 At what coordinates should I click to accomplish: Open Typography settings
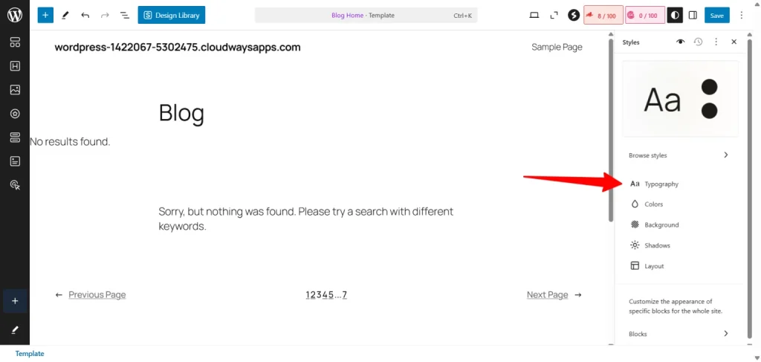(x=661, y=184)
